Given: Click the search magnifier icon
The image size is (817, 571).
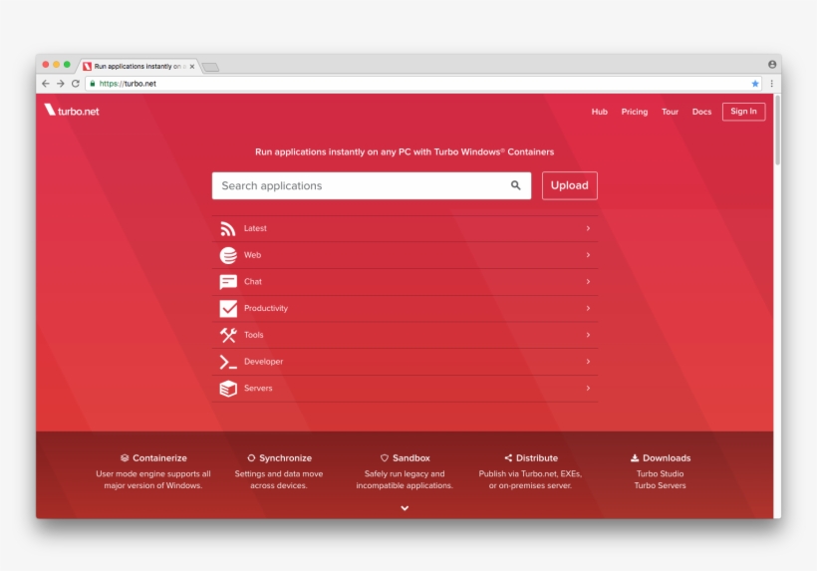Looking at the screenshot, I should pyautogui.click(x=515, y=185).
